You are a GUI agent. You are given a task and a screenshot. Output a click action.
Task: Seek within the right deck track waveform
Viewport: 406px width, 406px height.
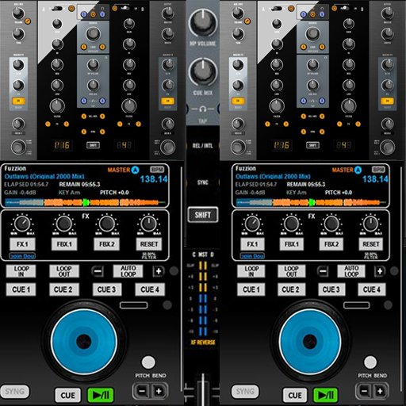click(311, 202)
